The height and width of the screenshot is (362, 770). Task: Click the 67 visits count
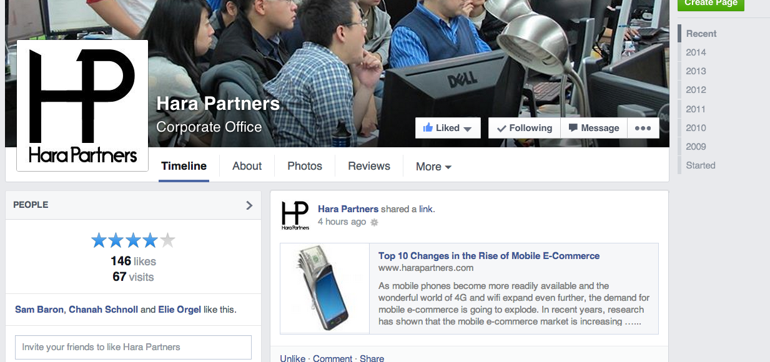coord(133,276)
